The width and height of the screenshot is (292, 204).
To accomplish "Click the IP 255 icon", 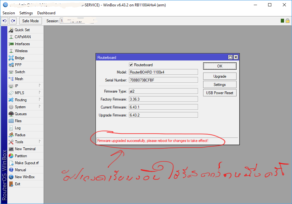I will click(11, 86).
